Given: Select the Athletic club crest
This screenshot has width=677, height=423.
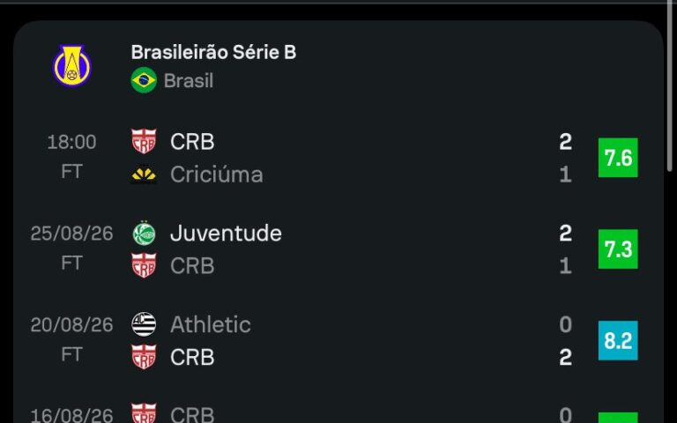Looking at the screenshot, I should pos(144,324).
